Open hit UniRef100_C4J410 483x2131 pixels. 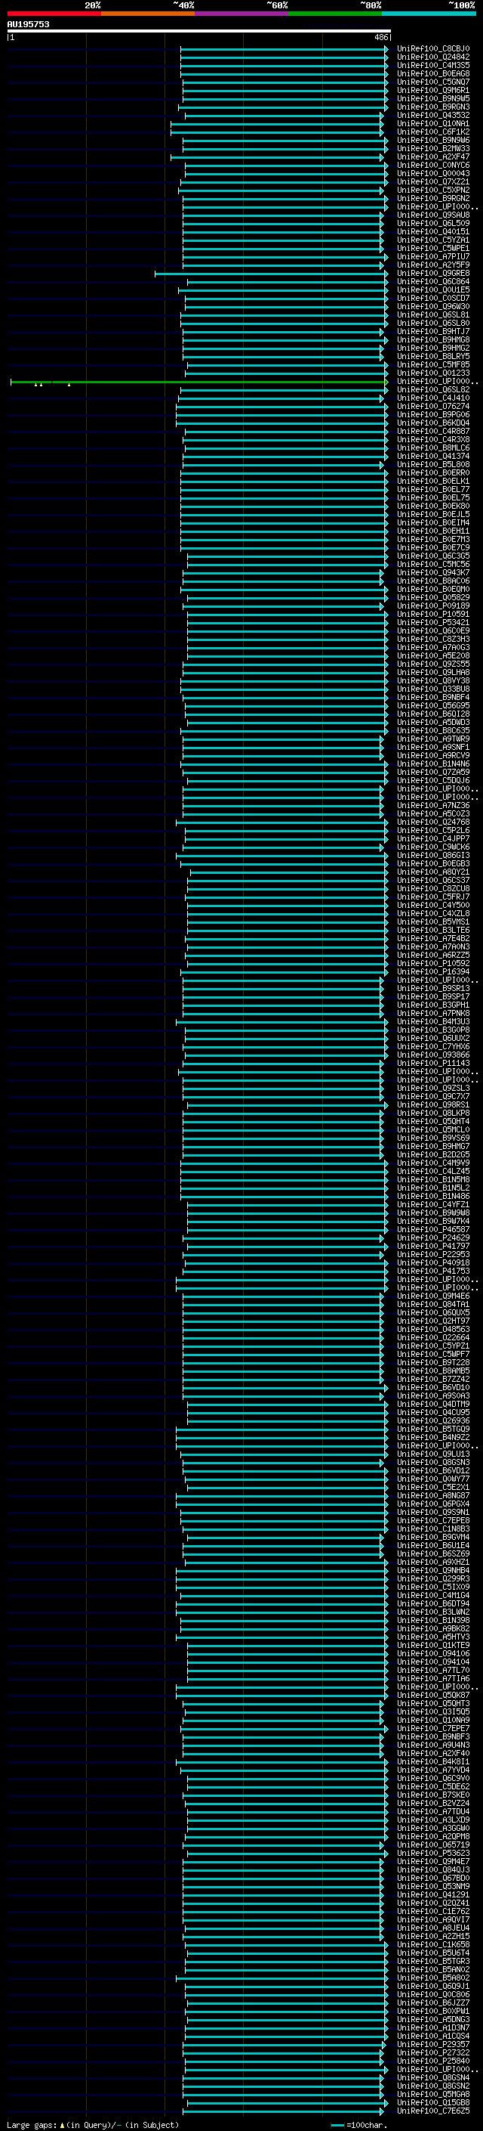click(433, 398)
